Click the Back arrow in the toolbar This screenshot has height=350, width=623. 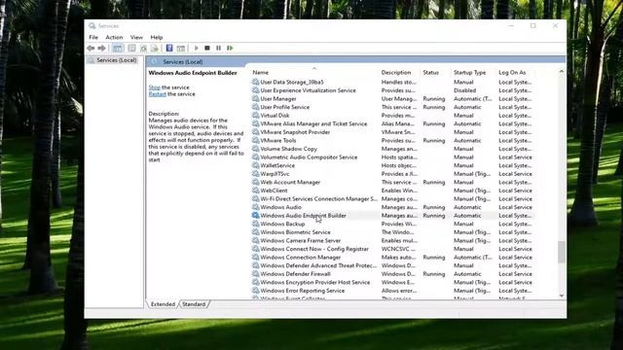91,48
